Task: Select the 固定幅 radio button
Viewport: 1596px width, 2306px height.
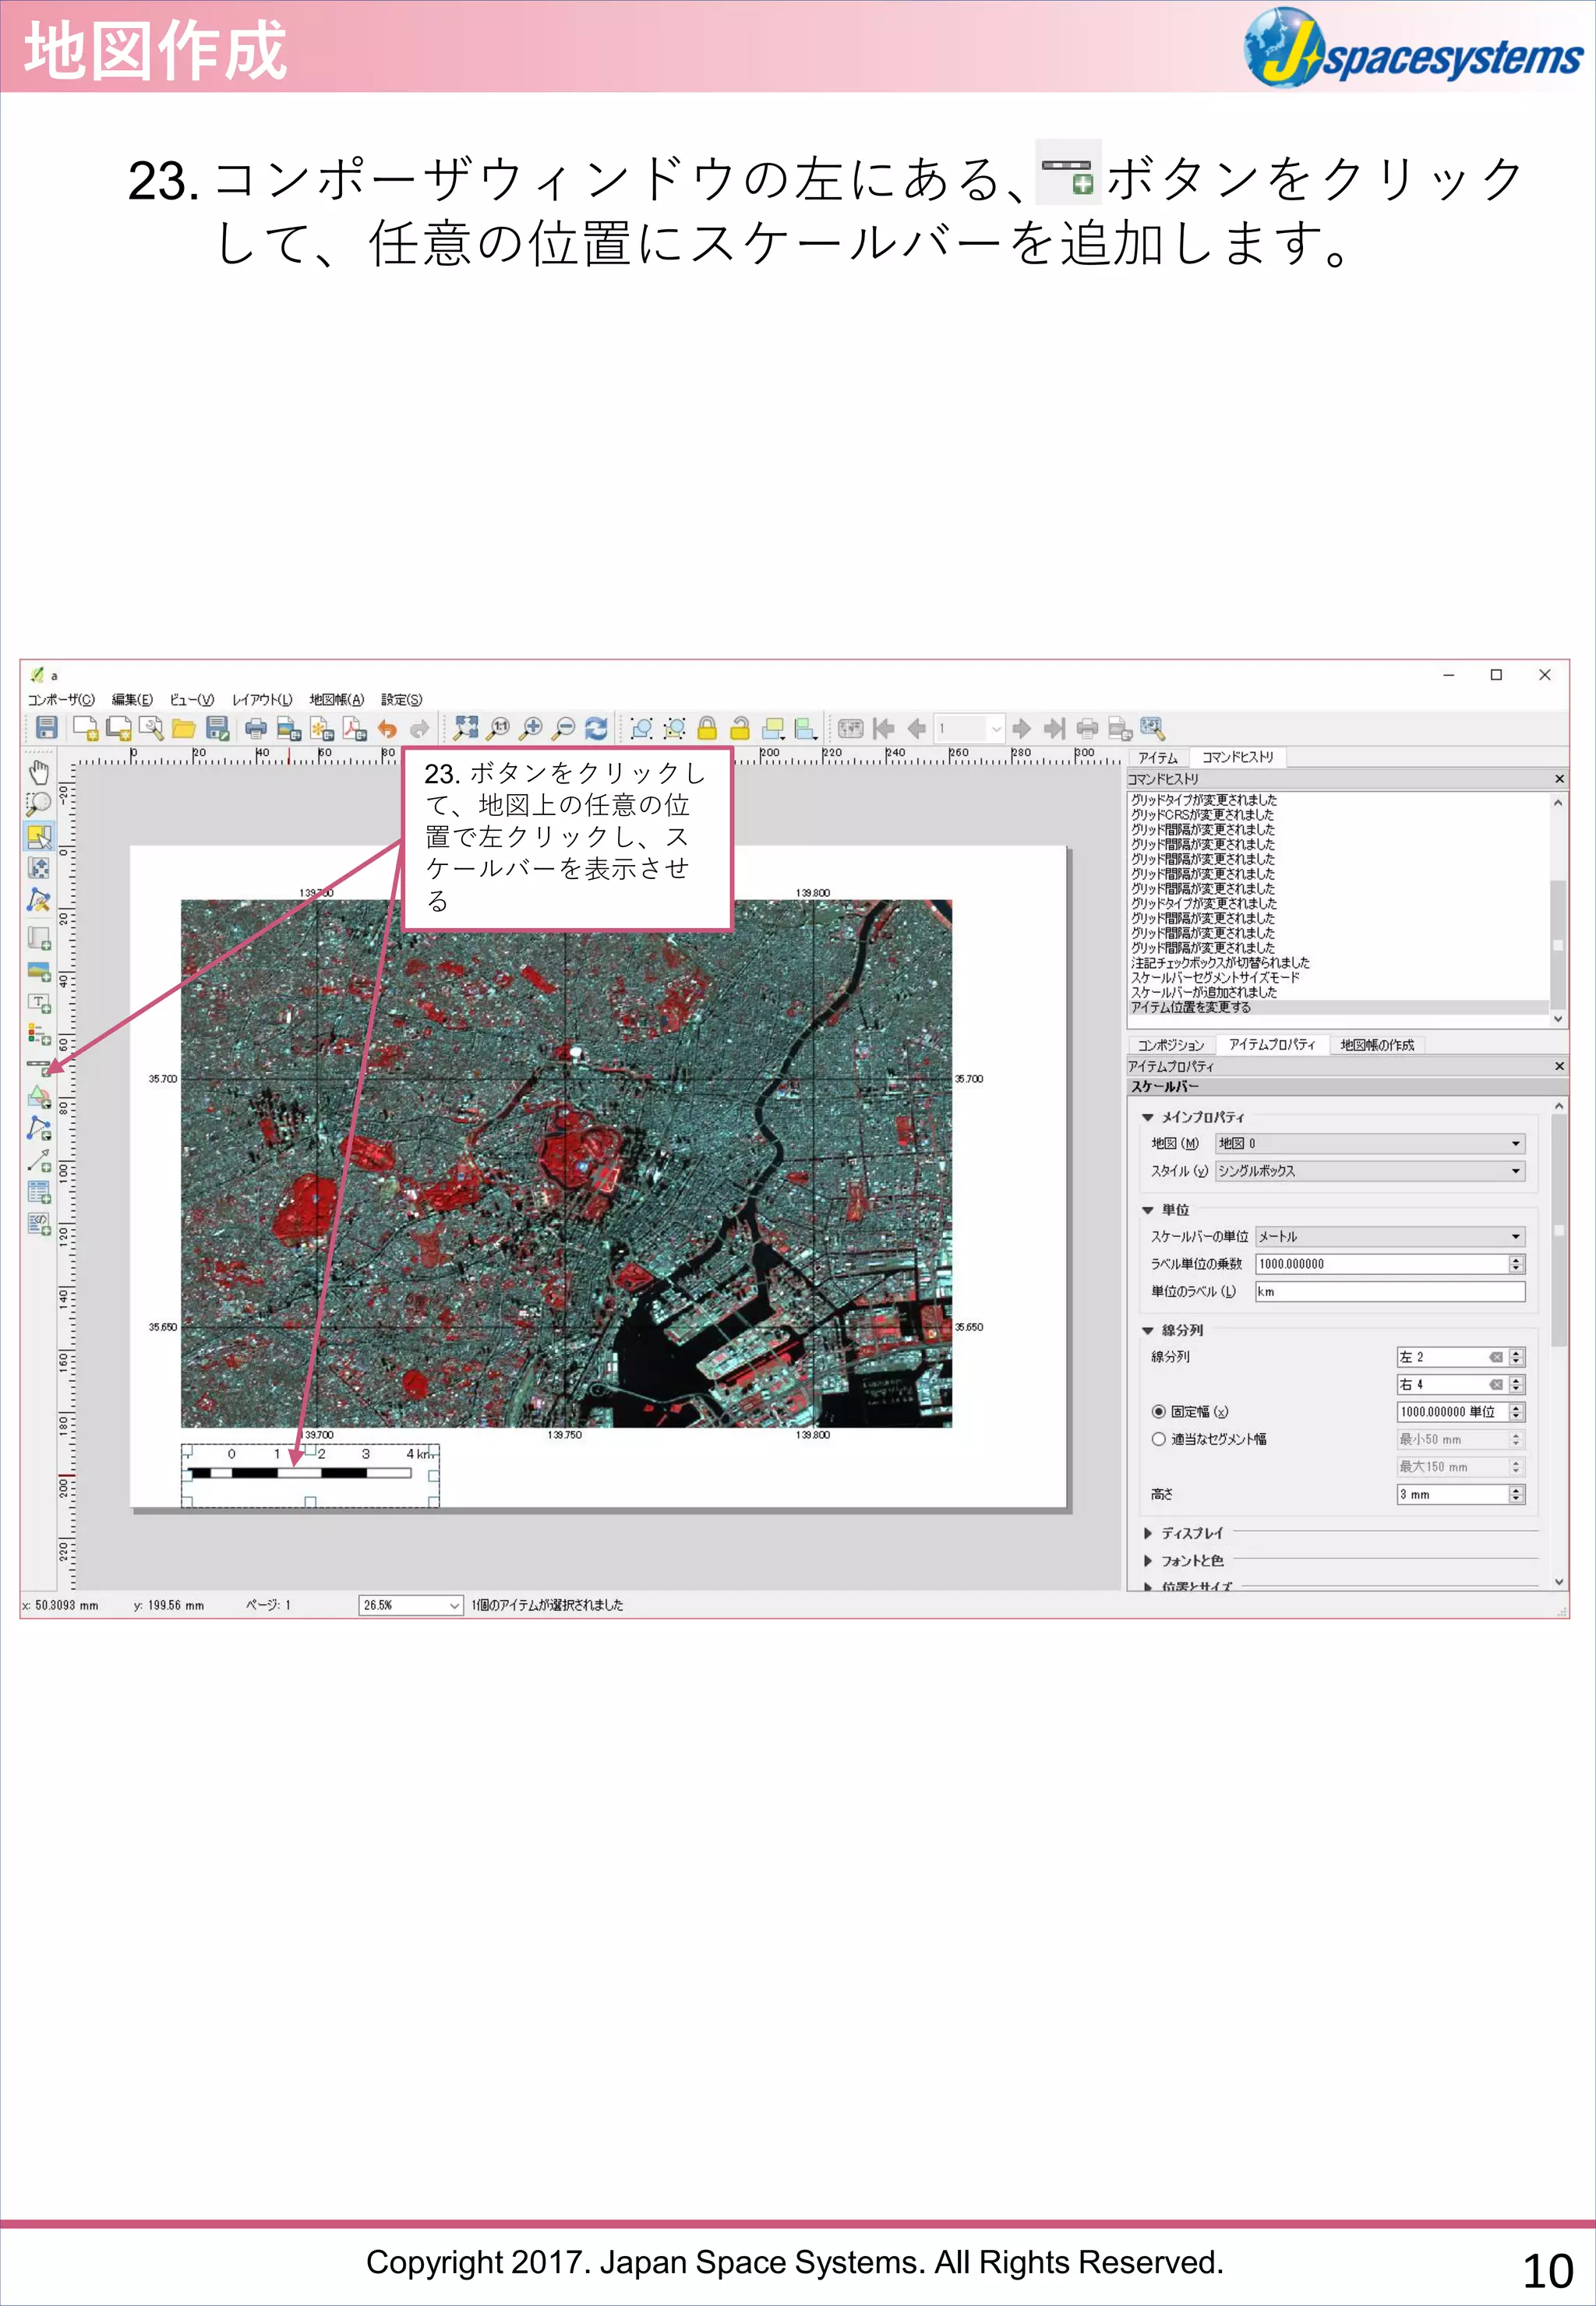Action: (x=1158, y=1411)
